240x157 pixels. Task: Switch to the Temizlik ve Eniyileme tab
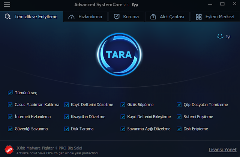pyautogui.click(x=31, y=16)
